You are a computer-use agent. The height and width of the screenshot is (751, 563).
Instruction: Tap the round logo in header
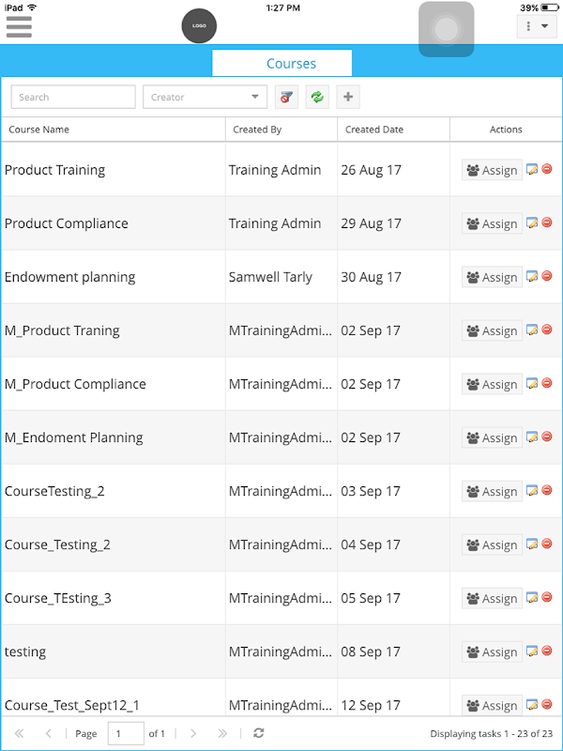pos(199,25)
